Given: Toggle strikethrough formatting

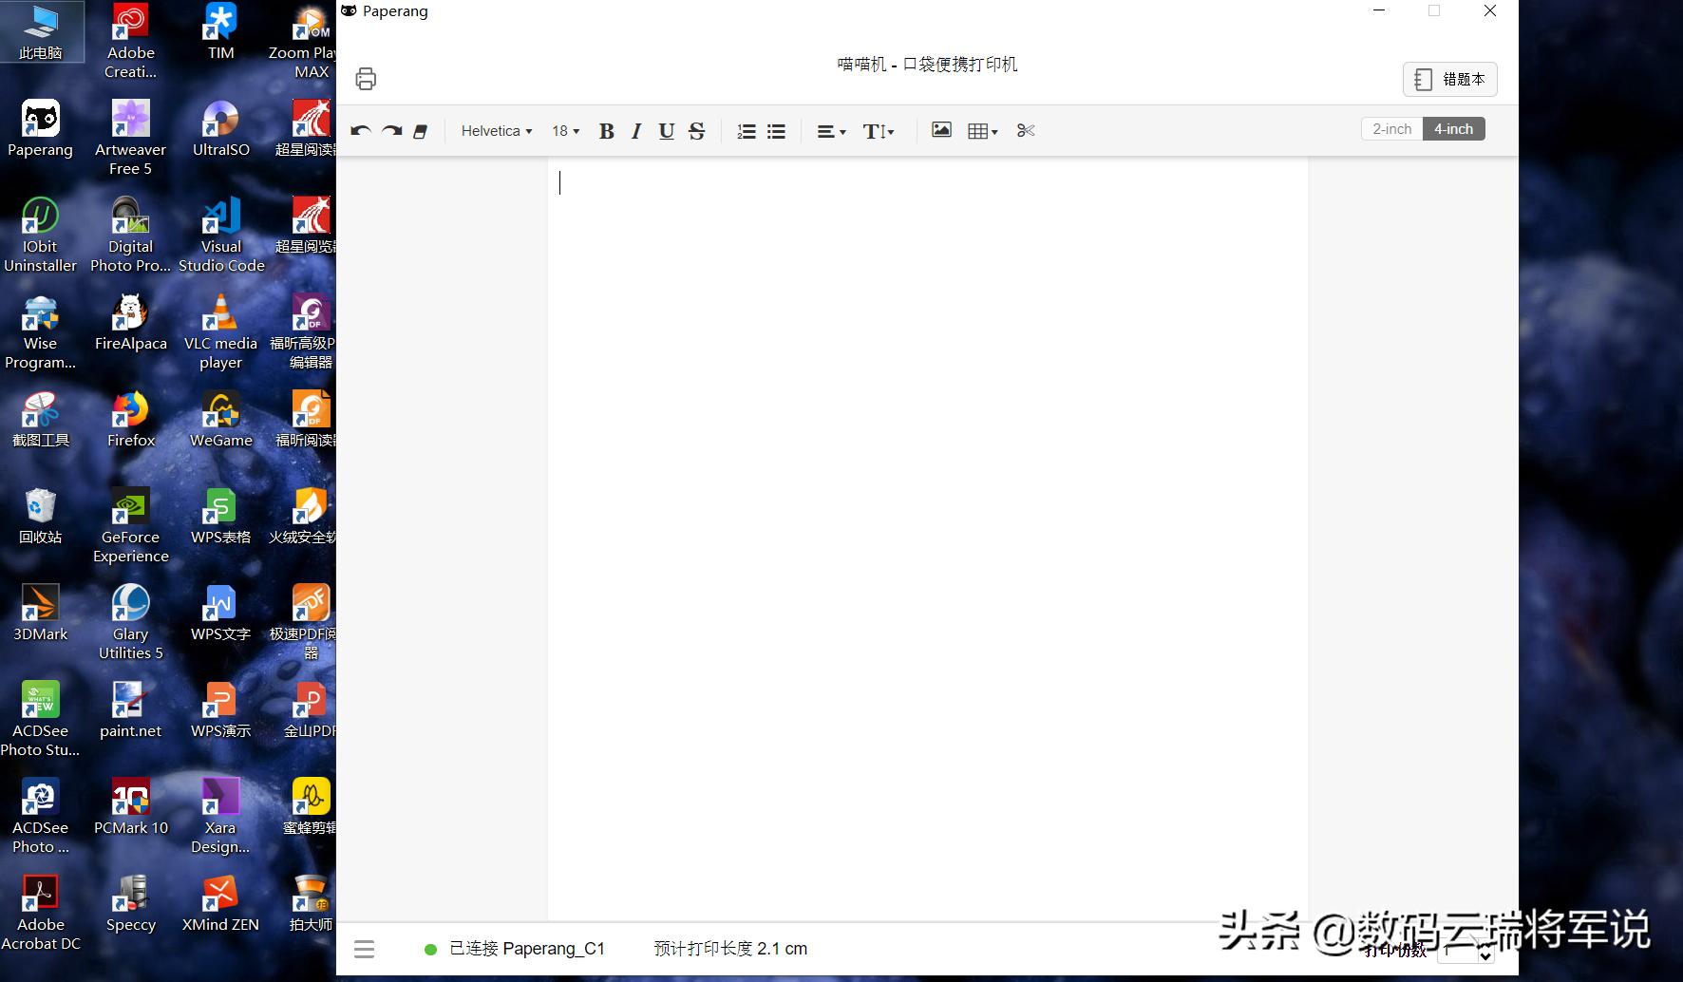Looking at the screenshot, I should [696, 131].
